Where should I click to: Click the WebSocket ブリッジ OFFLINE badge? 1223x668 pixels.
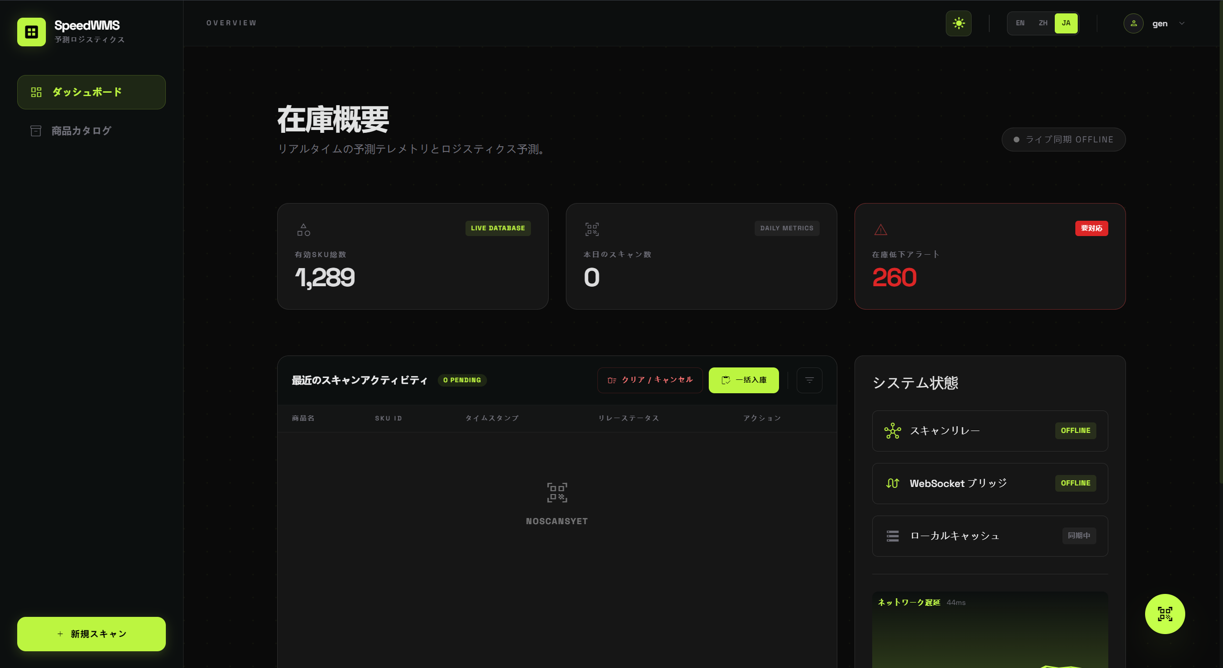pyautogui.click(x=1075, y=484)
